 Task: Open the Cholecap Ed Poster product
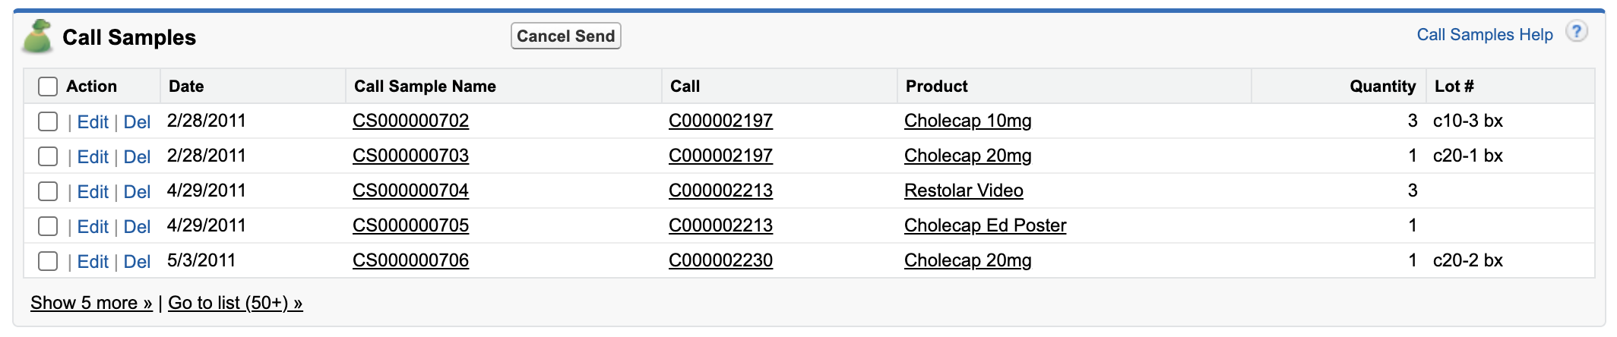click(985, 225)
